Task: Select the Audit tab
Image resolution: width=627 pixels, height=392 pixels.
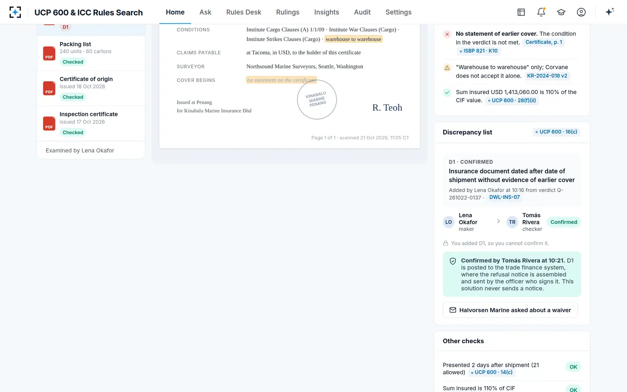Action: click(362, 12)
